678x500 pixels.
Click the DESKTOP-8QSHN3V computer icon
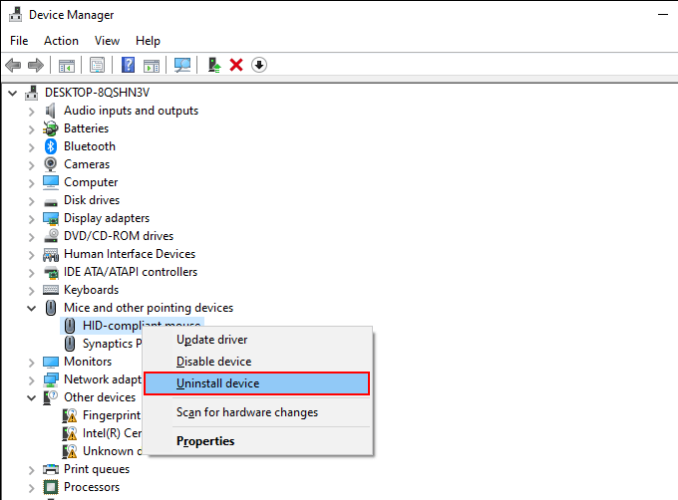pyautogui.click(x=31, y=93)
